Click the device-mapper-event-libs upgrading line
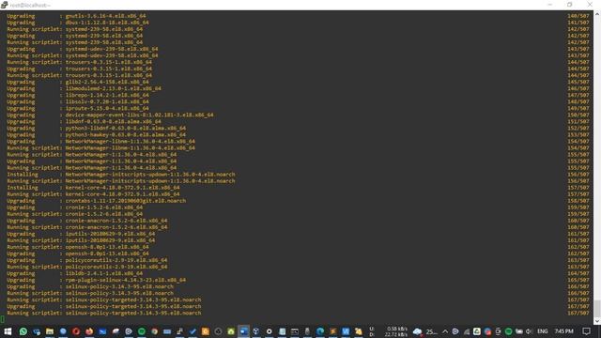This screenshot has width=601, height=338. point(111,115)
